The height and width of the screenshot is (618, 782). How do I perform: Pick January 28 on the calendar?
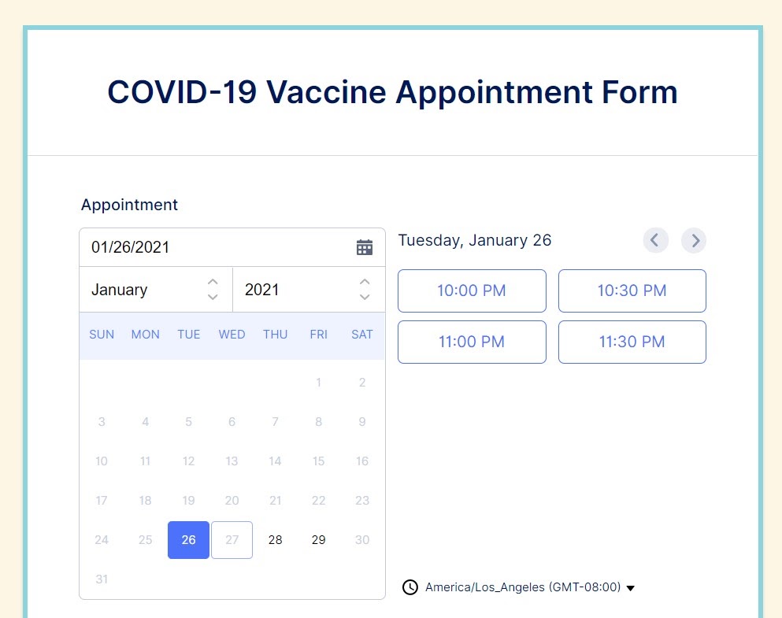[x=275, y=540]
